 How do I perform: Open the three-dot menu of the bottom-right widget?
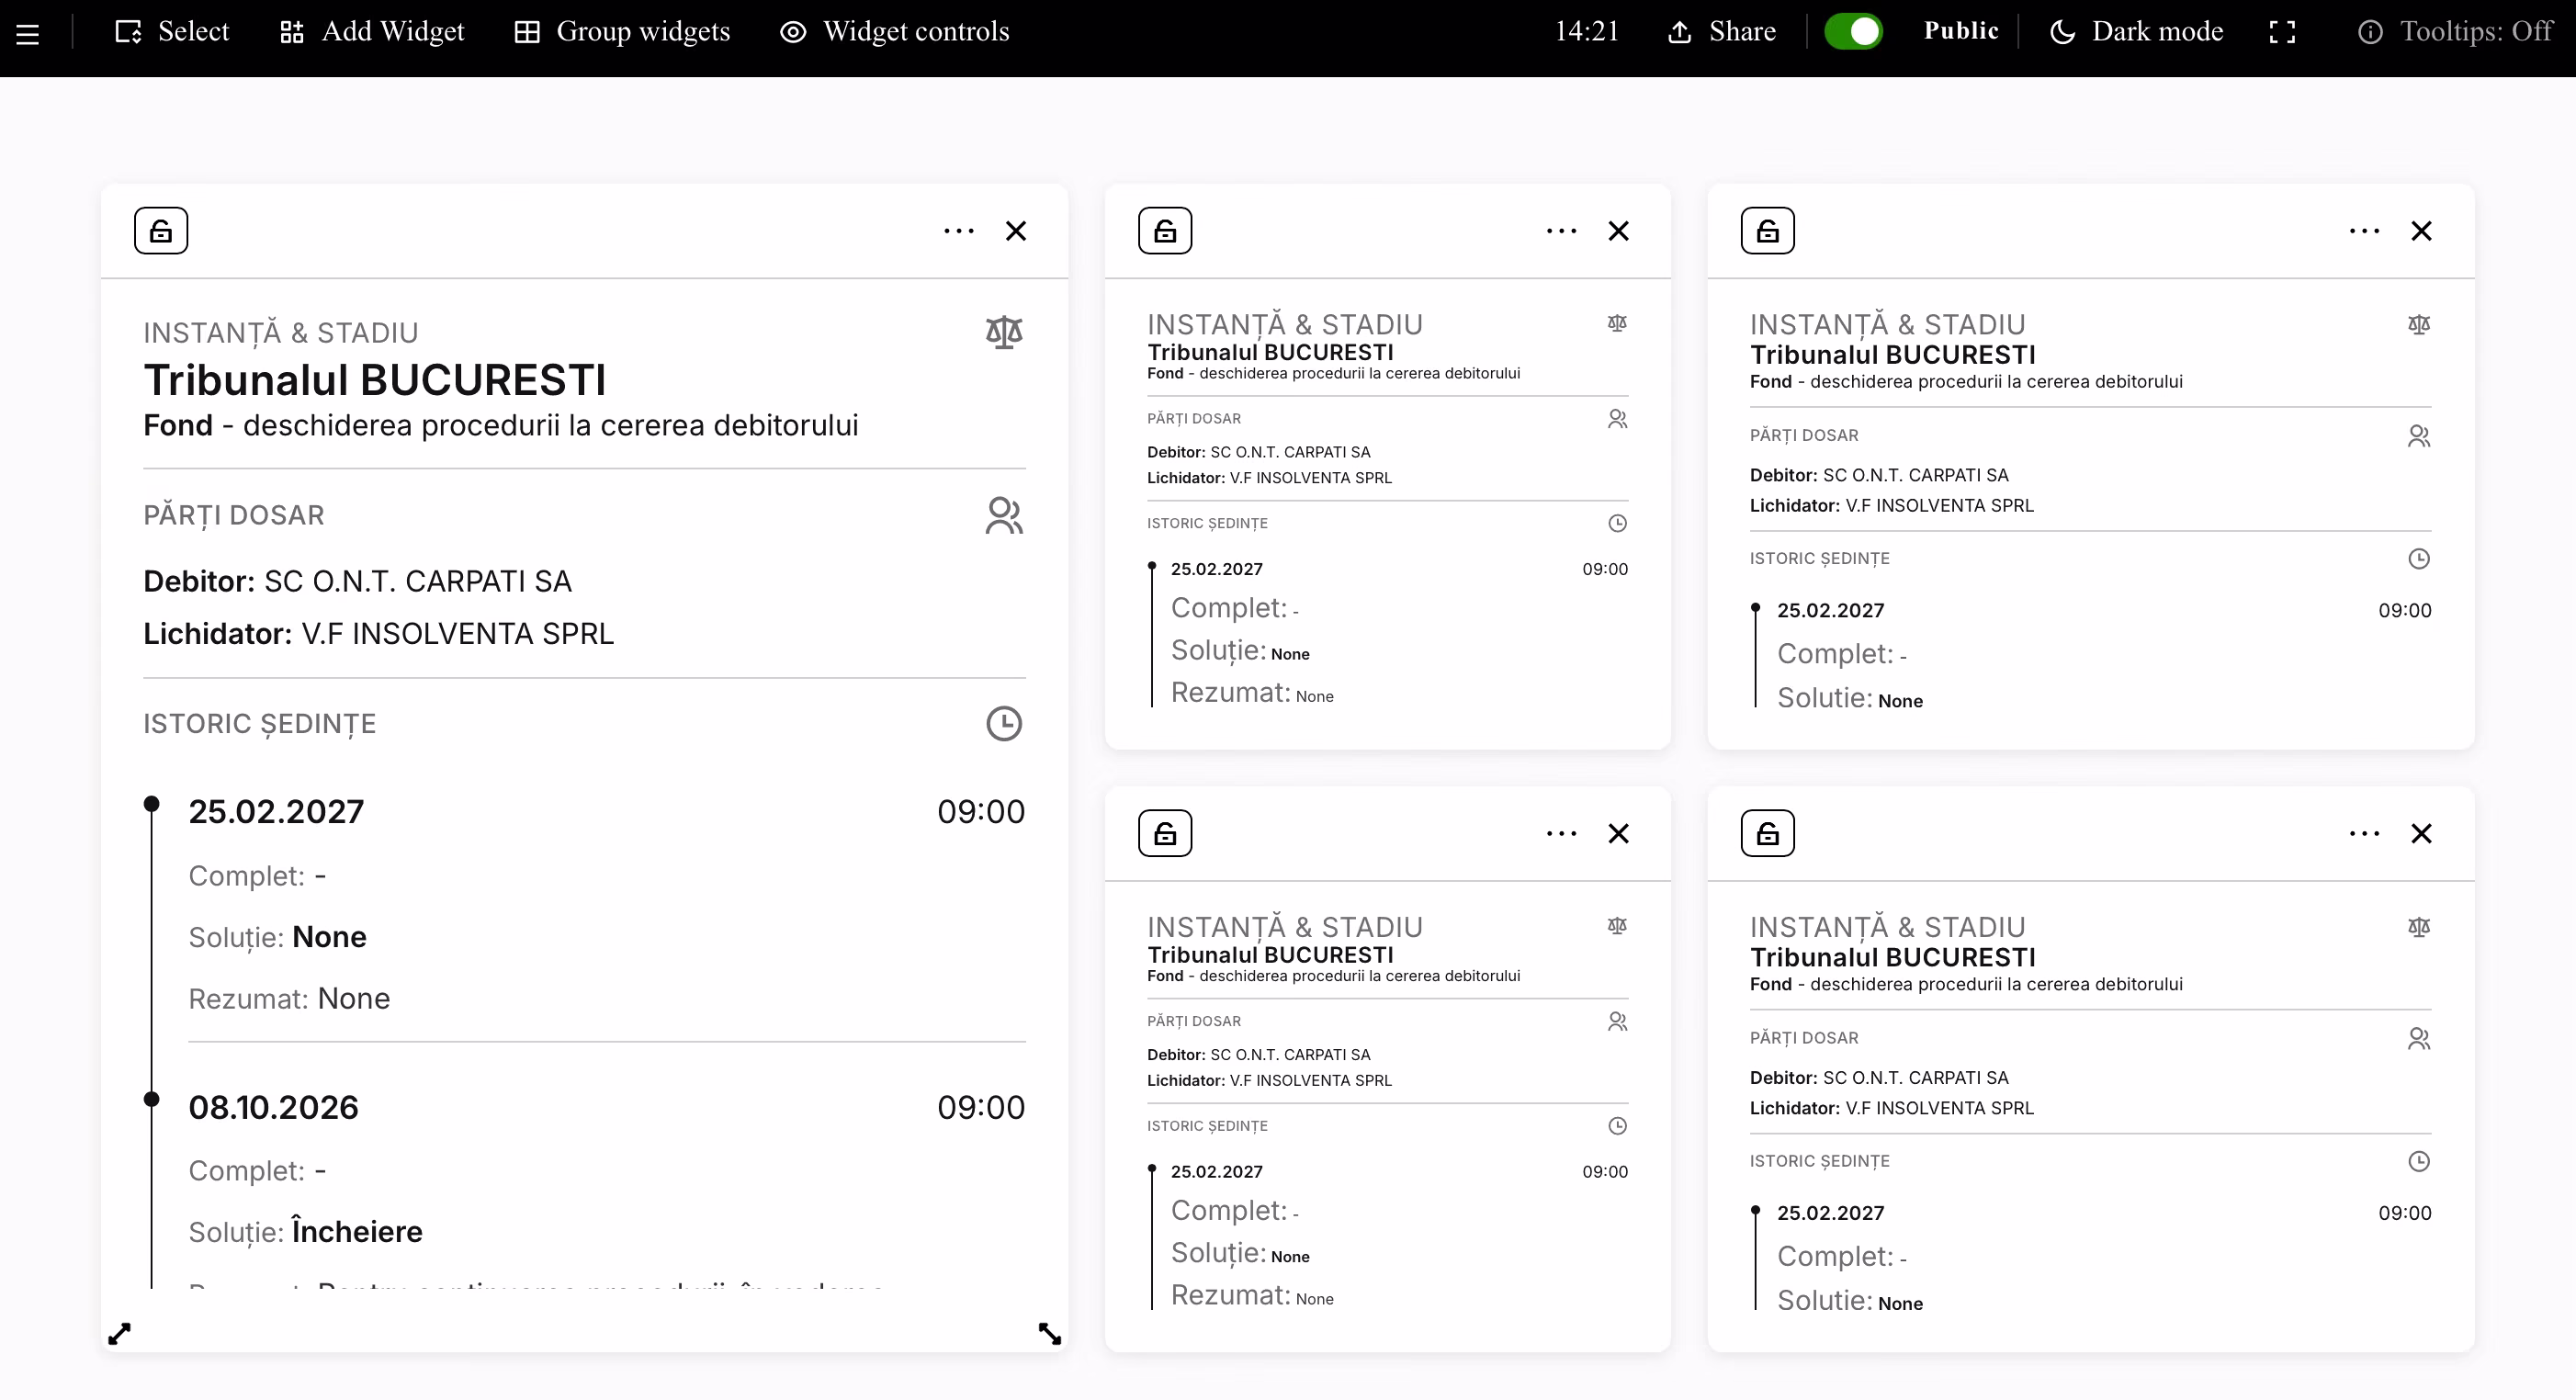pos(2365,834)
